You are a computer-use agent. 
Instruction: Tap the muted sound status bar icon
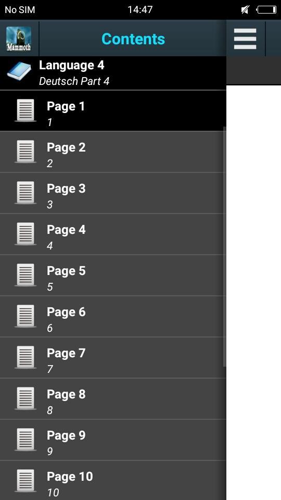tap(245, 10)
